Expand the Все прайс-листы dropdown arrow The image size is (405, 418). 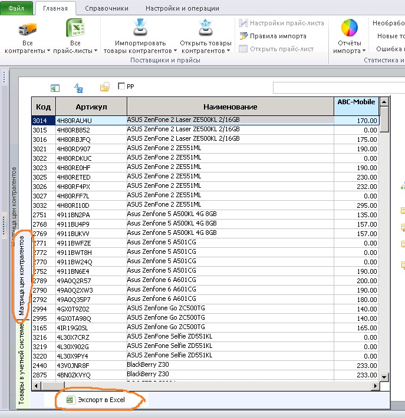[96, 51]
